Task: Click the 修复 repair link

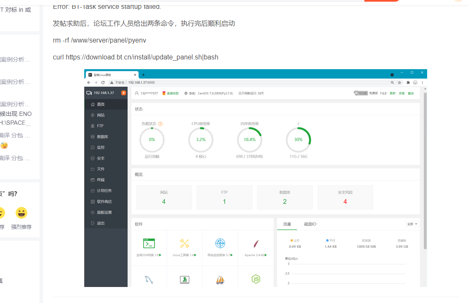Action: (x=402, y=94)
